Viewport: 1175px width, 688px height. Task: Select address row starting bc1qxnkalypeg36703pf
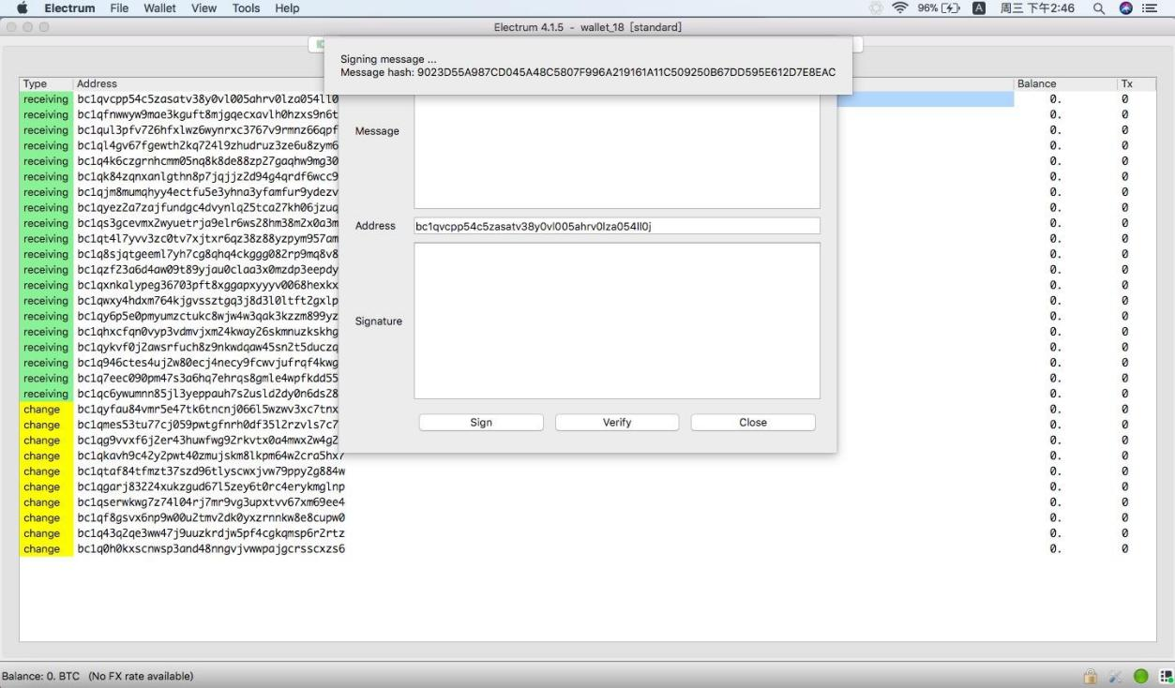click(207, 285)
